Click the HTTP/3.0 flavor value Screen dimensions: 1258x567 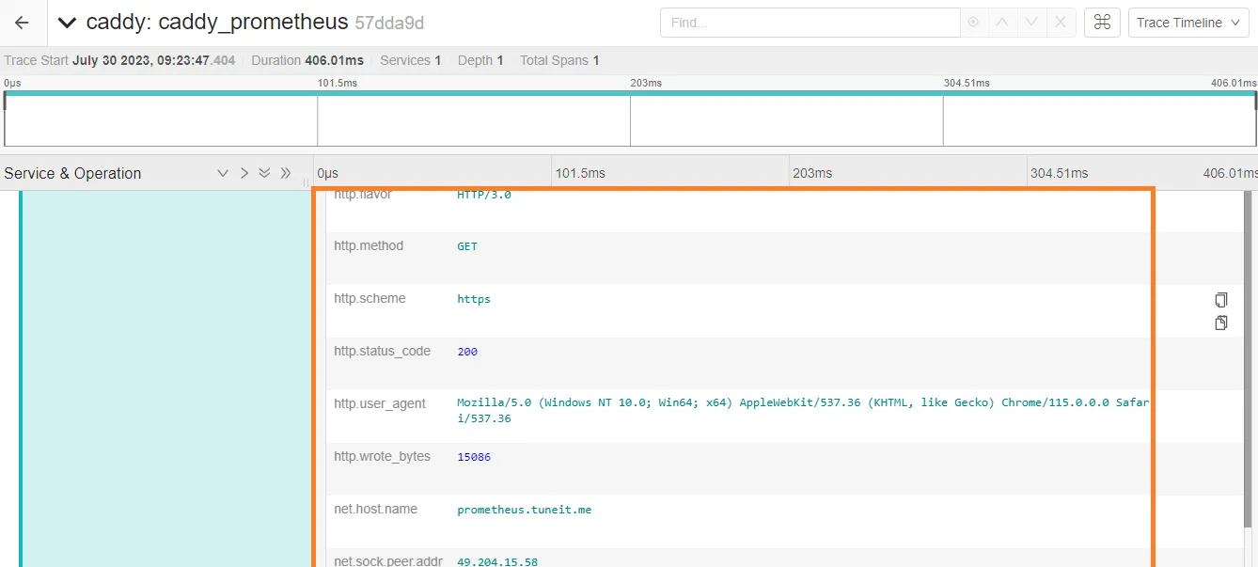(484, 195)
